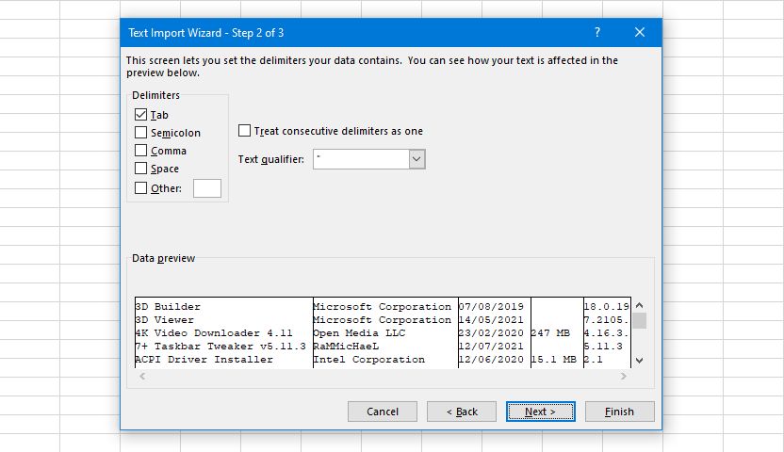Viewport: 784px width, 452px height.
Task: Click the '247 MB' size value
Action: 550,333
